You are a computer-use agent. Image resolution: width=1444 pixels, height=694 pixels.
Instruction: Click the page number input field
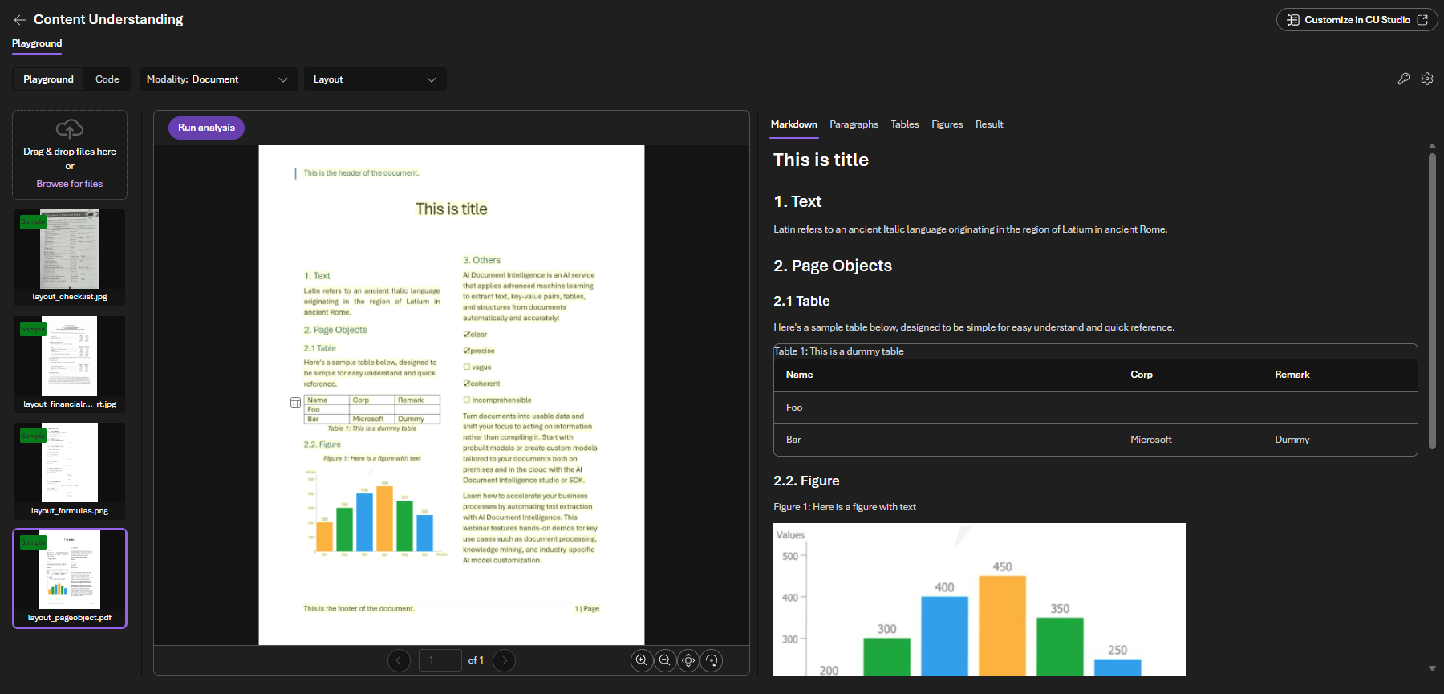tap(440, 660)
